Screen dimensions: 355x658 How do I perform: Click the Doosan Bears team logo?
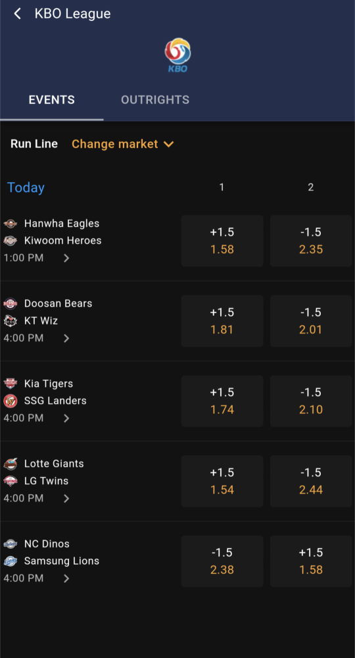(11, 303)
